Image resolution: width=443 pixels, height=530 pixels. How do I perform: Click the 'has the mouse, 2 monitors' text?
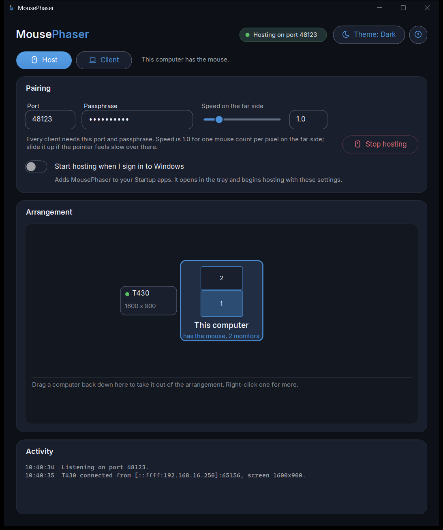click(x=221, y=336)
